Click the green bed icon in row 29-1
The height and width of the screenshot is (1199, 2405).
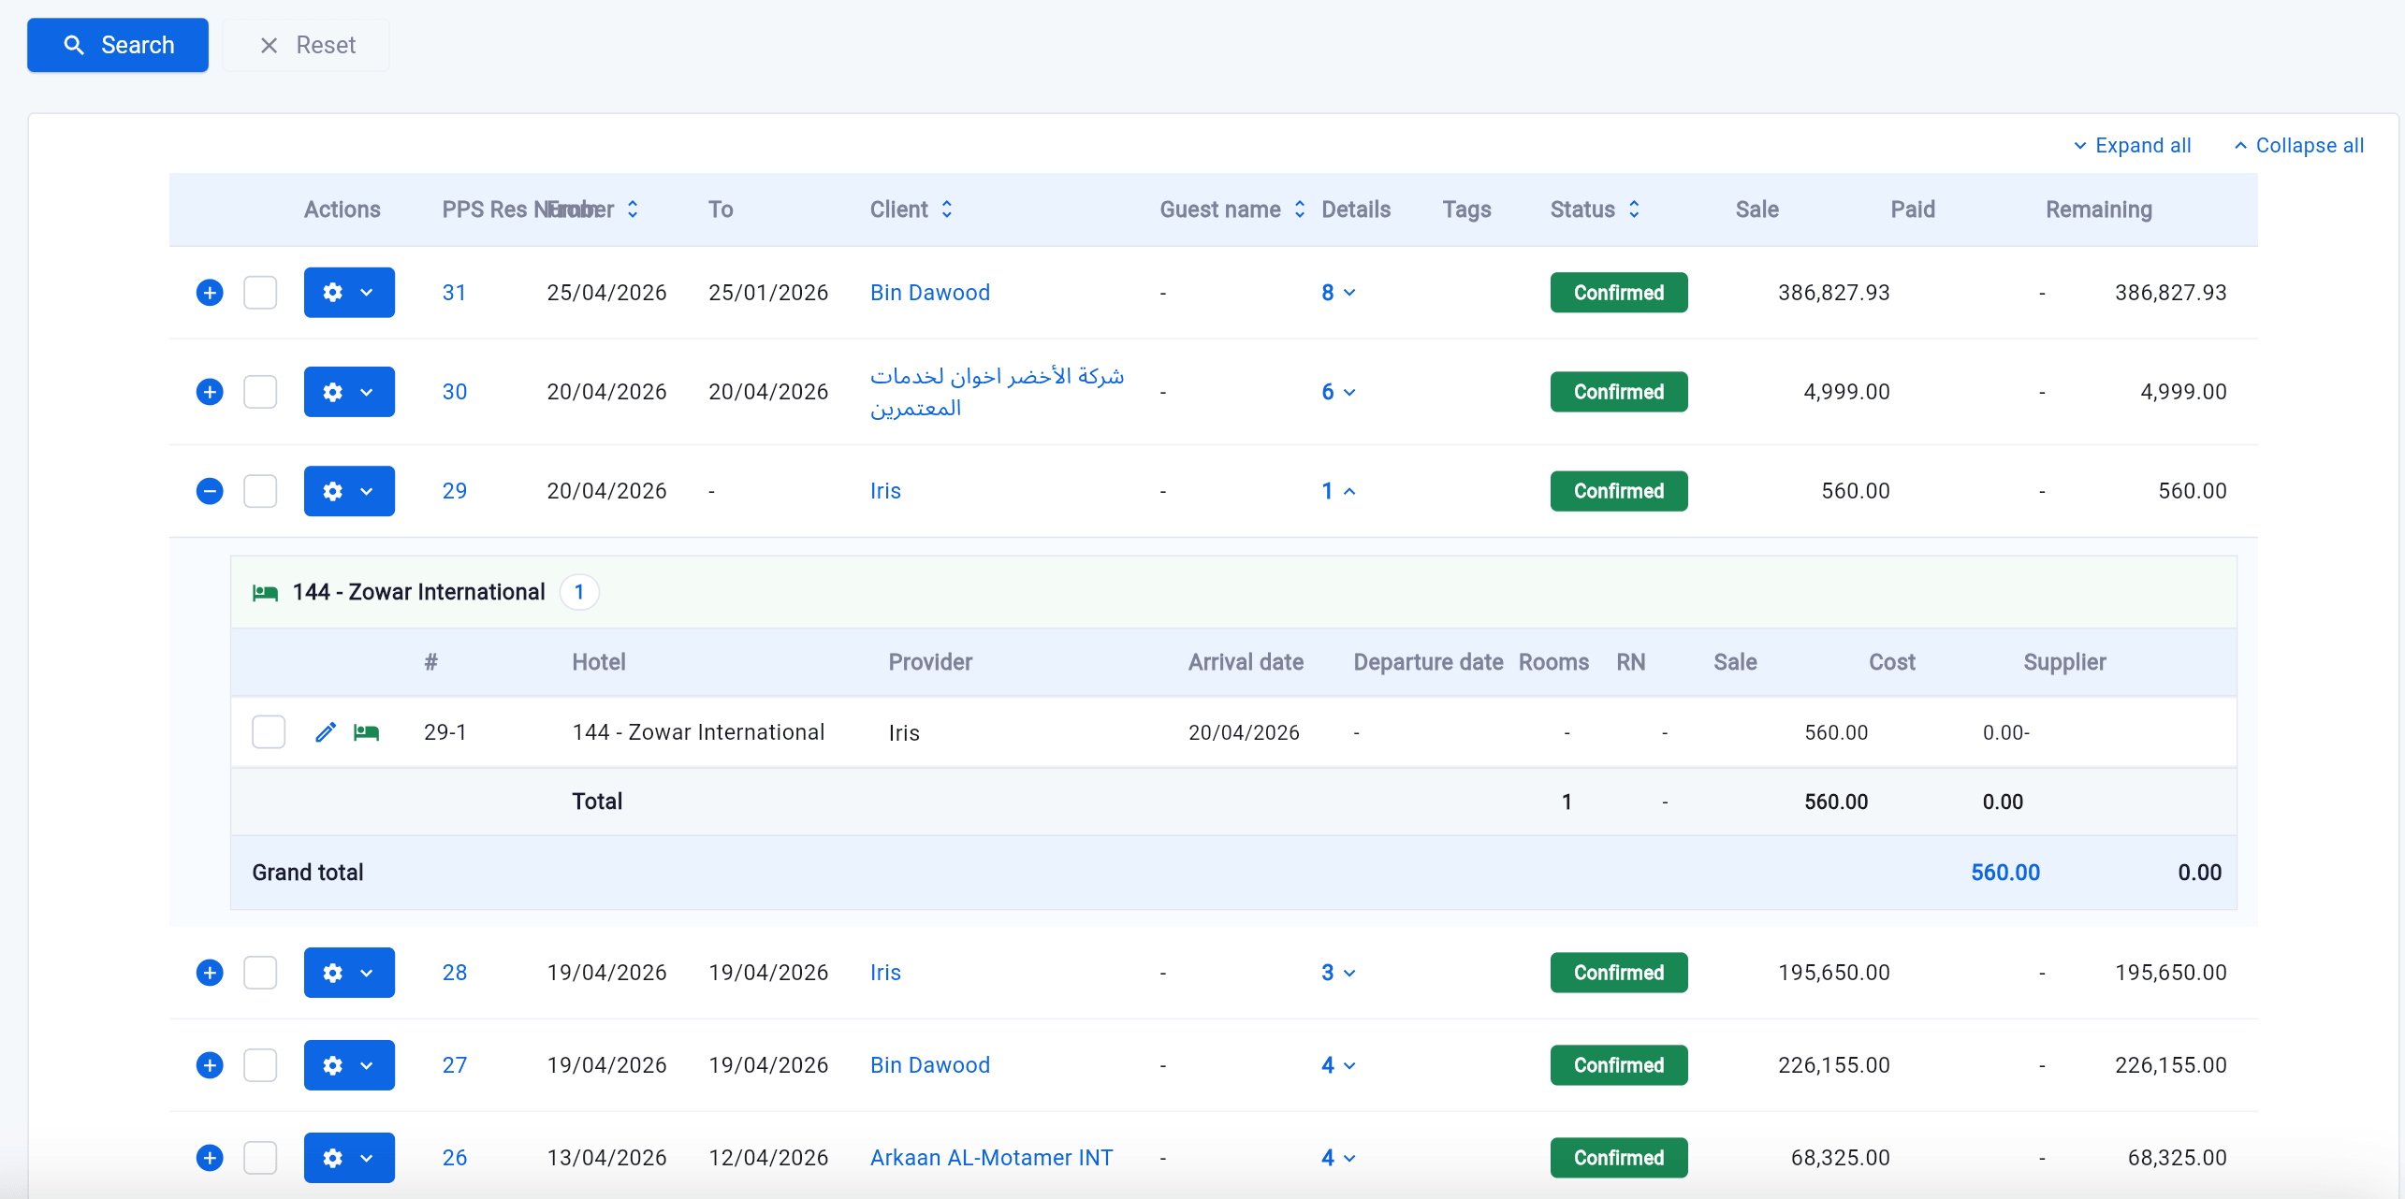[366, 732]
